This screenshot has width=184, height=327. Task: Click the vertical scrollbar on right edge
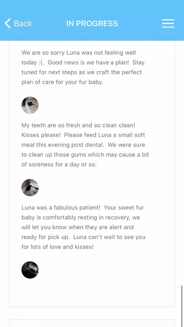pos(182,306)
